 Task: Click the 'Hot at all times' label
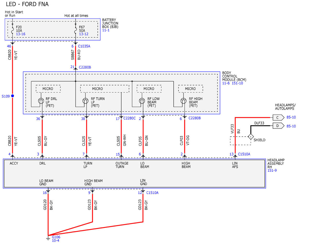tap(76, 16)
